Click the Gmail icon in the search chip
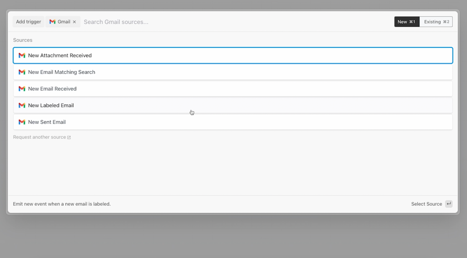 53,22
